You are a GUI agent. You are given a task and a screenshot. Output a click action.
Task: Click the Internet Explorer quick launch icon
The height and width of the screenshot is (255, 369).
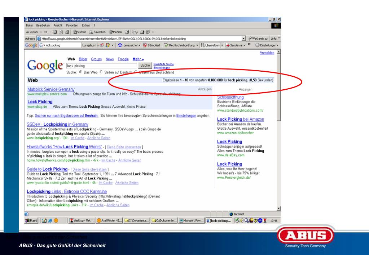(50, 220)
